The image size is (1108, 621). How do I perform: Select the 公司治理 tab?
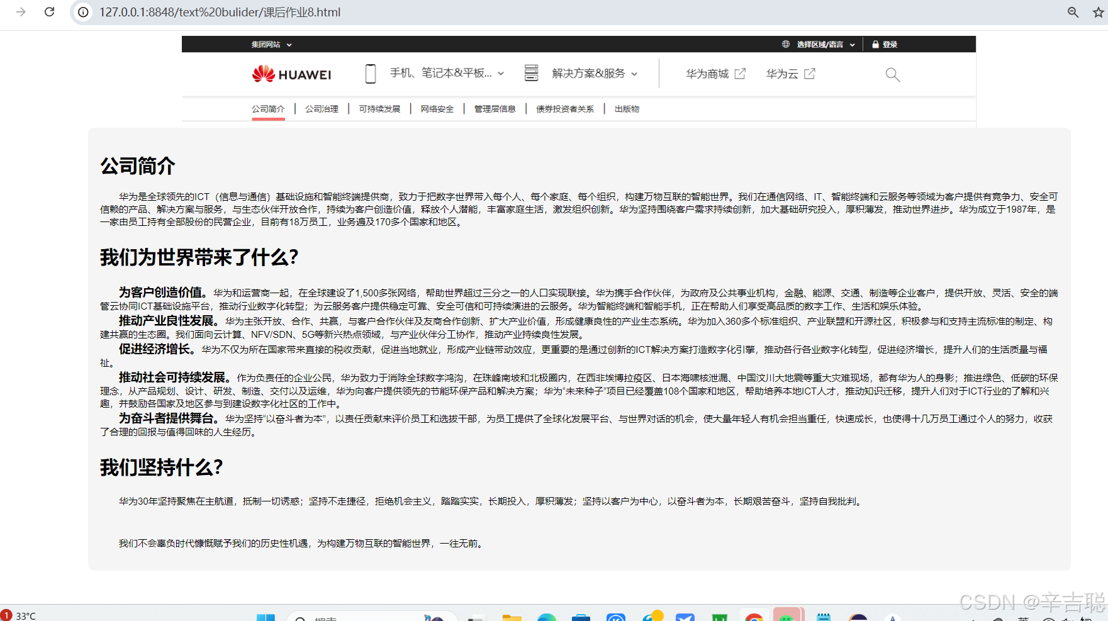322,109
